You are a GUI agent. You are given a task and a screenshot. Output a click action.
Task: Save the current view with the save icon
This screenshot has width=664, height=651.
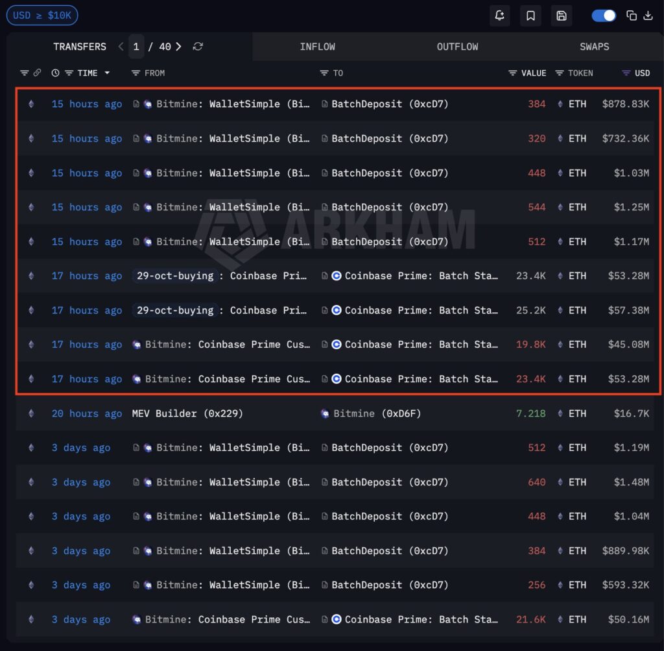(x=562, y=15)
